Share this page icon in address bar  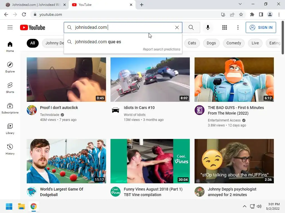click(x=232, y=14)
